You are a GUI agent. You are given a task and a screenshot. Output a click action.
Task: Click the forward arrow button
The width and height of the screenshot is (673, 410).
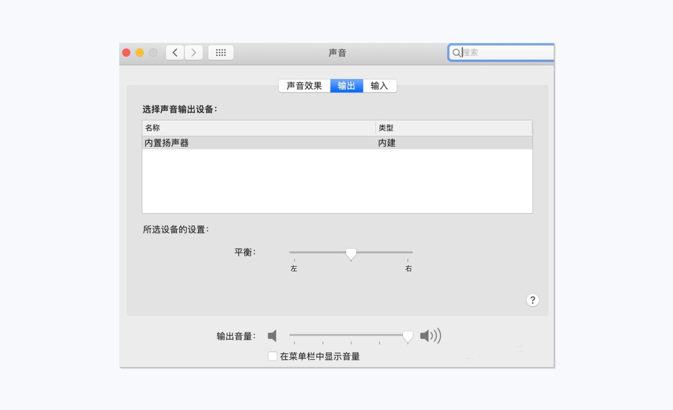194,53
